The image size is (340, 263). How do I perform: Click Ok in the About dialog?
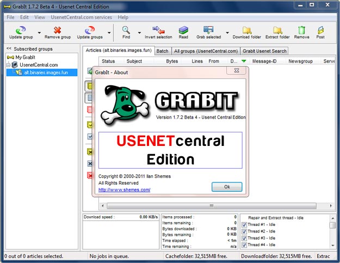(x=227, y=187)
